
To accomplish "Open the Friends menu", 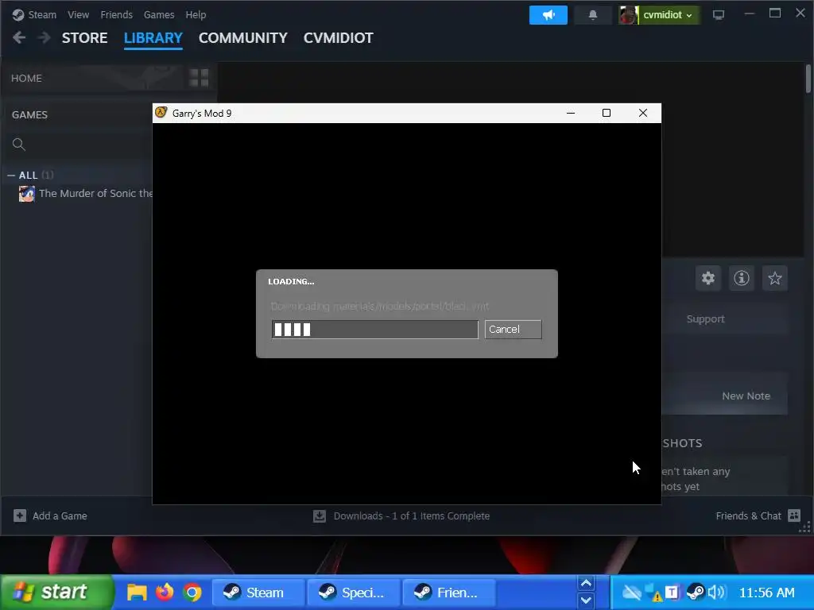I will click(x=116, y=14).
